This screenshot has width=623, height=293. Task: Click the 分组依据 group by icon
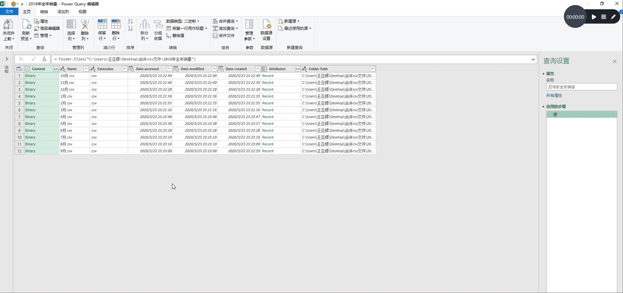click(158, 24)
